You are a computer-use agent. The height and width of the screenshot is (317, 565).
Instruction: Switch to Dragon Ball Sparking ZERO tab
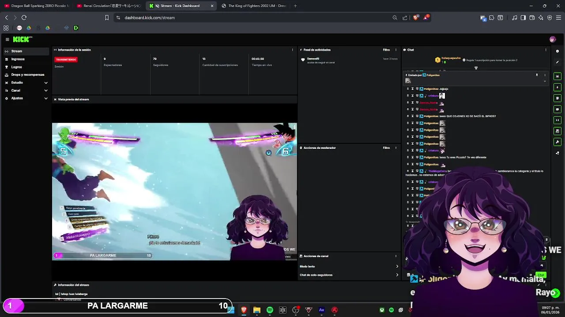pos(37,6)
